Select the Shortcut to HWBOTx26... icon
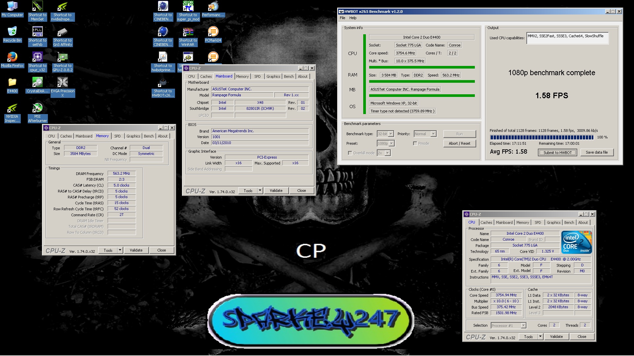 point(163,87)
